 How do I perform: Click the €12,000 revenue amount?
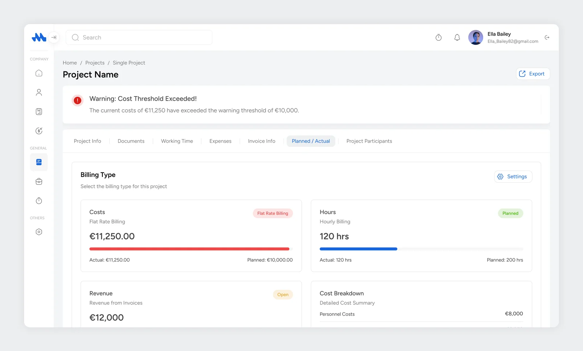[x=106, y=318]
